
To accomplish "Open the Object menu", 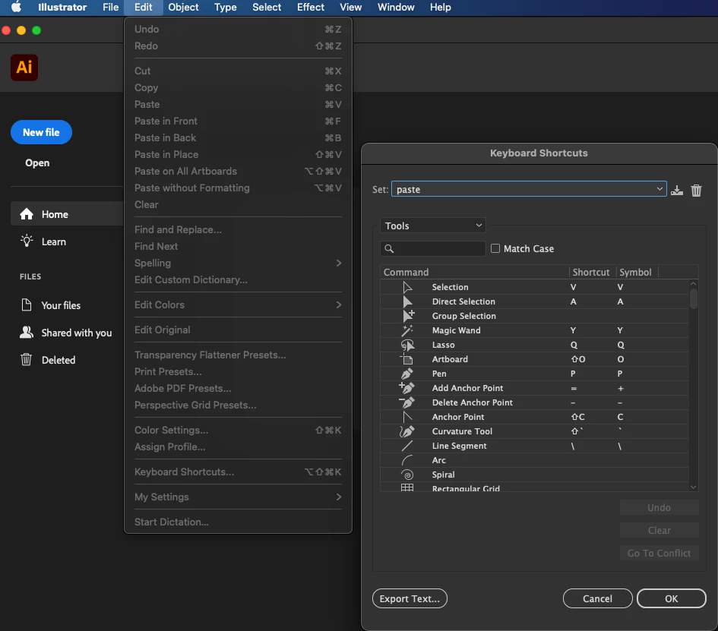I will [x=183, y=8].
